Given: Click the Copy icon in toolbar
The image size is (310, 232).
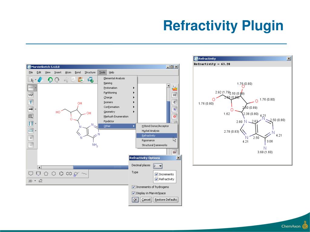Looking at the screenshot, I should (73, 79).
